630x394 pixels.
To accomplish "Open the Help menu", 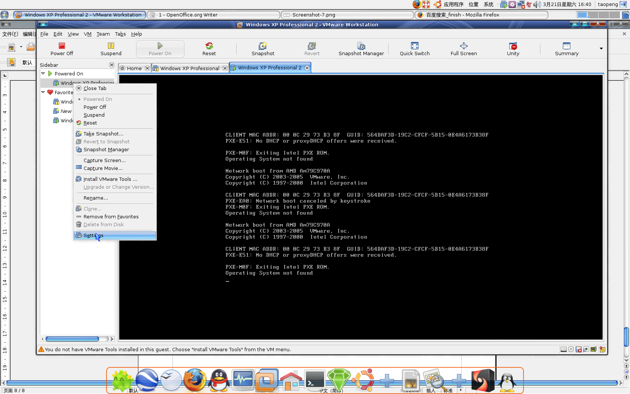I will click(136, 34).
